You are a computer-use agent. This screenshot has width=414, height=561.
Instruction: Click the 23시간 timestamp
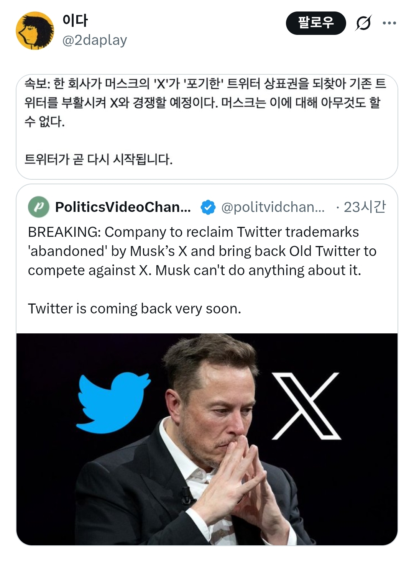pos(365,207)
